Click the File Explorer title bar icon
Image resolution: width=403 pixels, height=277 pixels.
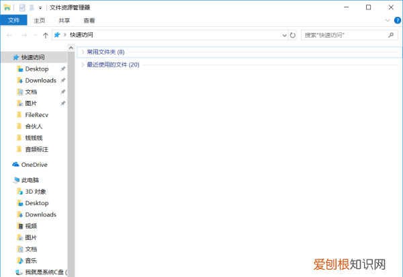pos(7,7)
